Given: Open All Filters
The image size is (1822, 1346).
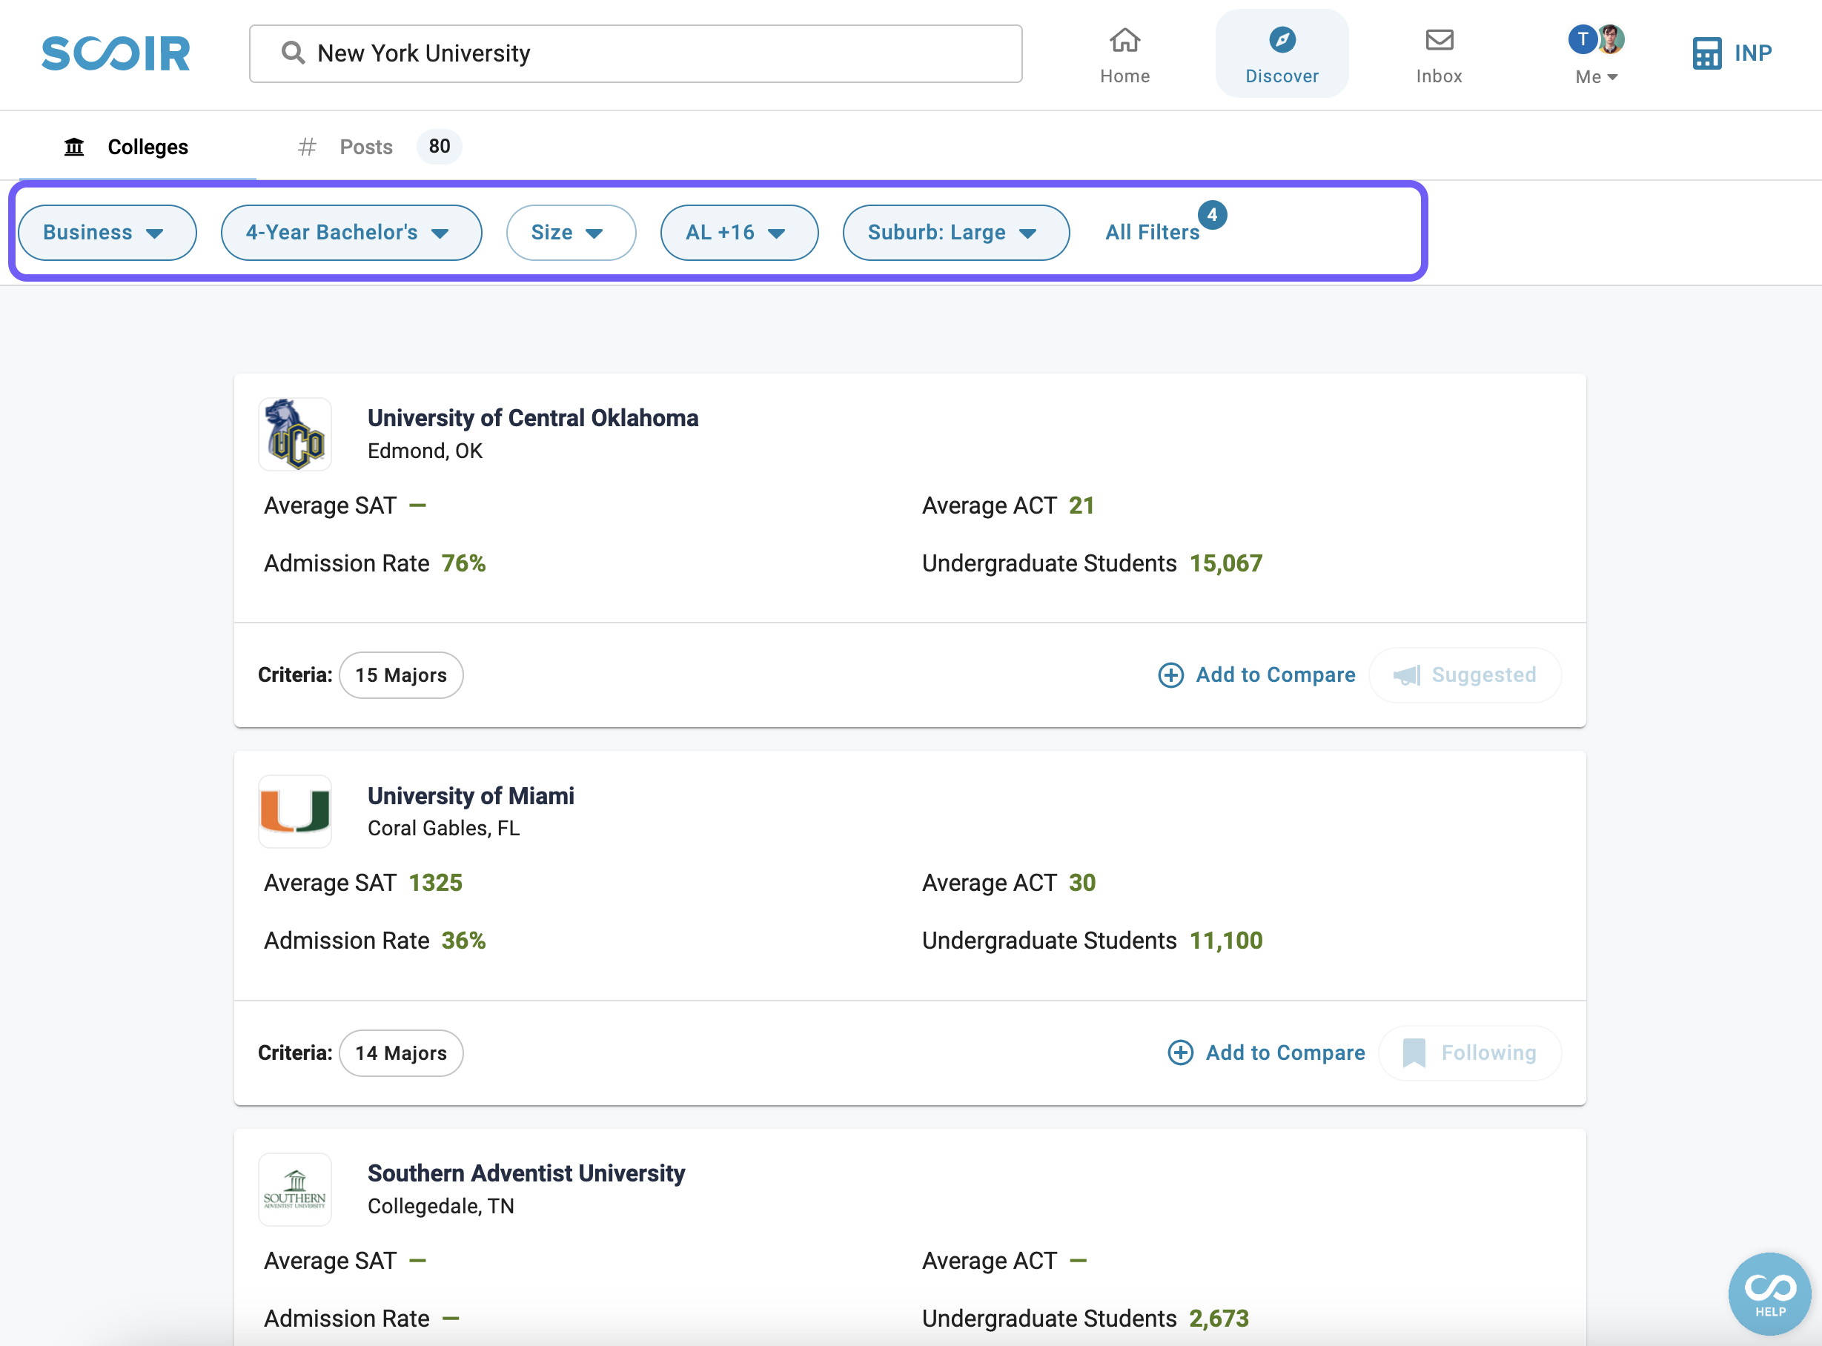Looking at the screenshot, I should [1152, 232].
